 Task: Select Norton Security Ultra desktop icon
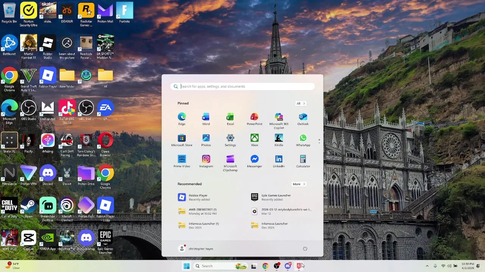pos(28,15)
